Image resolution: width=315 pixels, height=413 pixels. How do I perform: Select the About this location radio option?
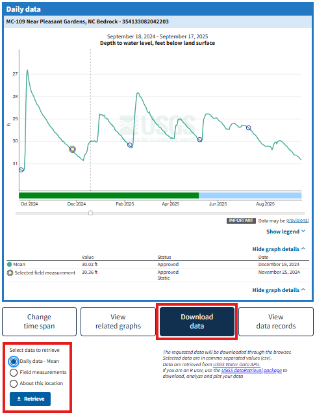coord(14,384)
